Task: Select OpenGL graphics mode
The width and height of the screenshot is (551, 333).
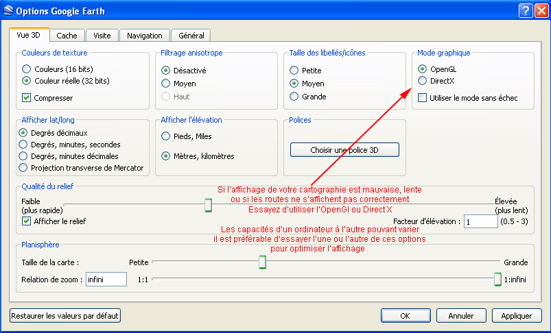Action: pyautogui.click(x=422, y=69)
